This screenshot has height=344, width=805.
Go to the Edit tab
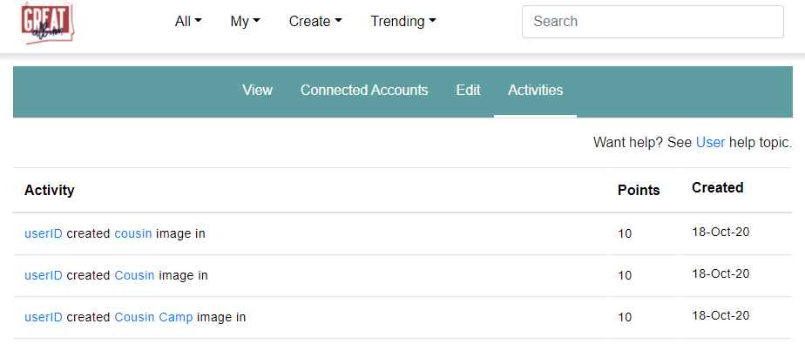tap(468, 91)
